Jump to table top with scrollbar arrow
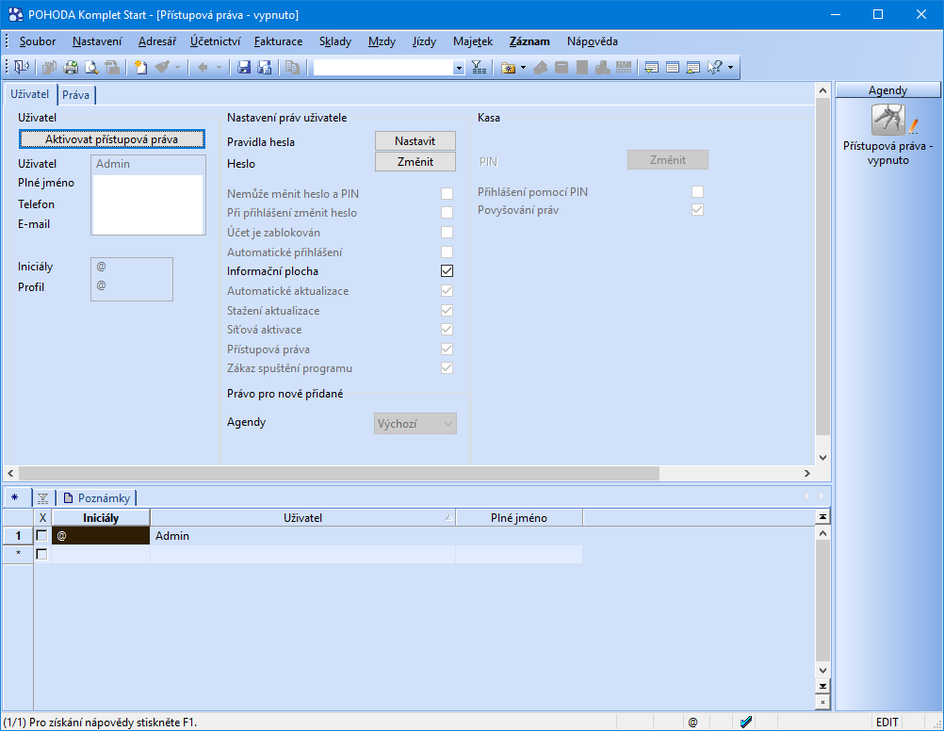Image resolution: width=944 pixels, height=731 pixels. (x=822, y=516)
